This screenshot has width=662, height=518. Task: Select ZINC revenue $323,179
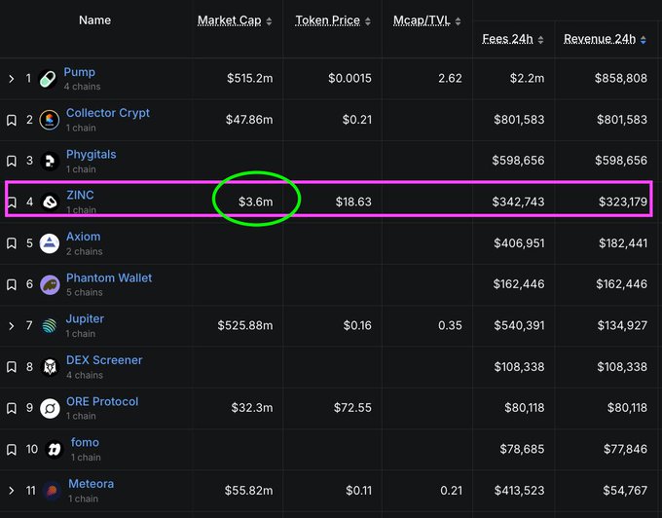(623, 202)
